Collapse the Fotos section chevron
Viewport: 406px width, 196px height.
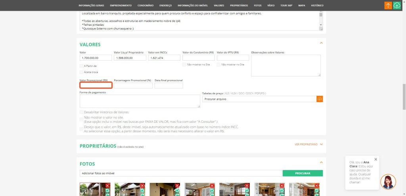click(321, 162)
